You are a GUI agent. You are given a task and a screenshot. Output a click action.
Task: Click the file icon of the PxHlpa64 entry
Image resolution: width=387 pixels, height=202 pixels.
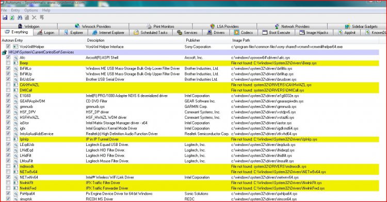click(15, 194)
